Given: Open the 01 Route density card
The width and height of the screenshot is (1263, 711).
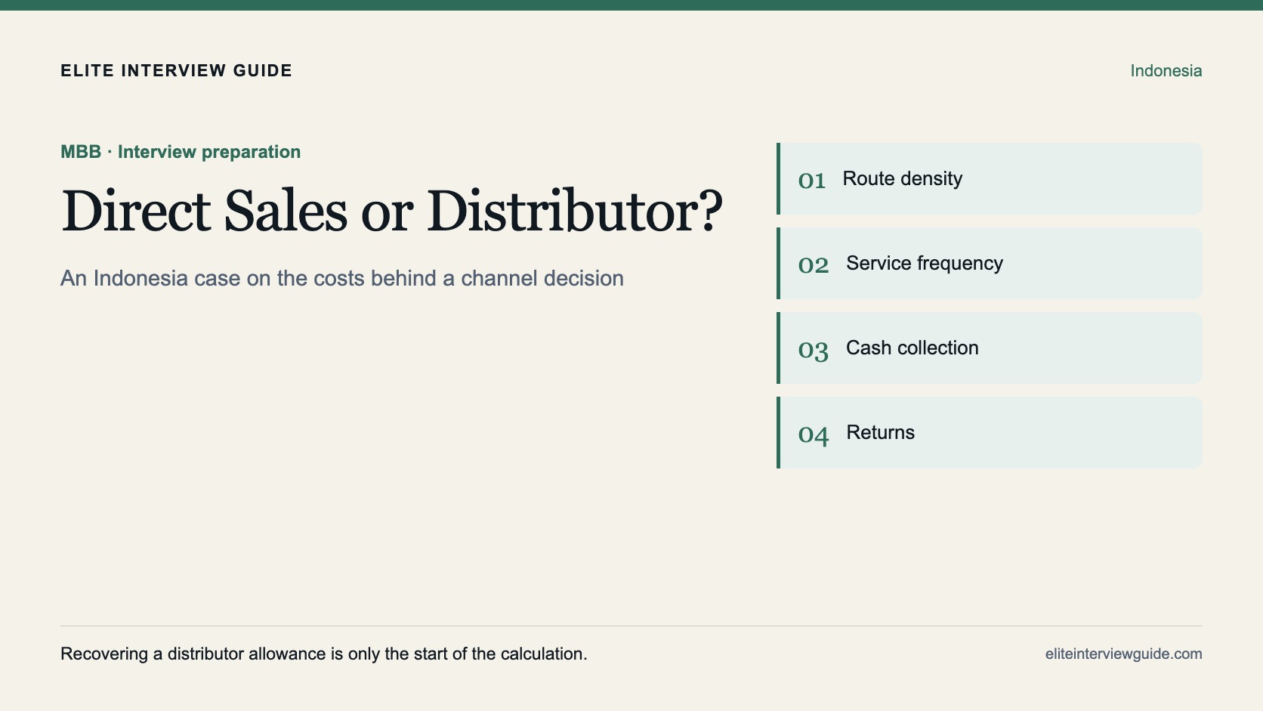Looking at the screenshot, I should pyautogui.click(x=990, y=179).
